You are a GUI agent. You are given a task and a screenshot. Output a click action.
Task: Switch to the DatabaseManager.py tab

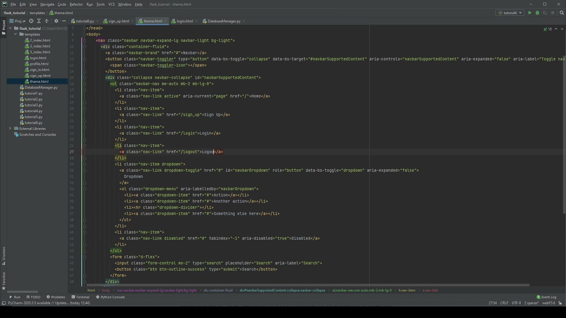[224, 21]
